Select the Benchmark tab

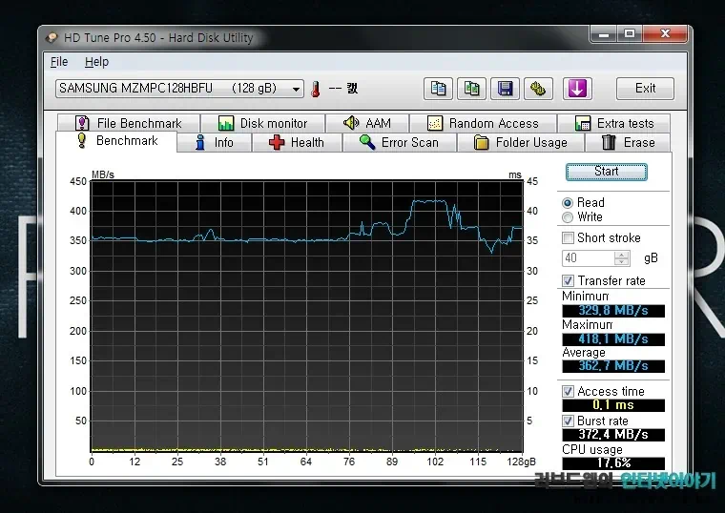click(x=116, y=141)
